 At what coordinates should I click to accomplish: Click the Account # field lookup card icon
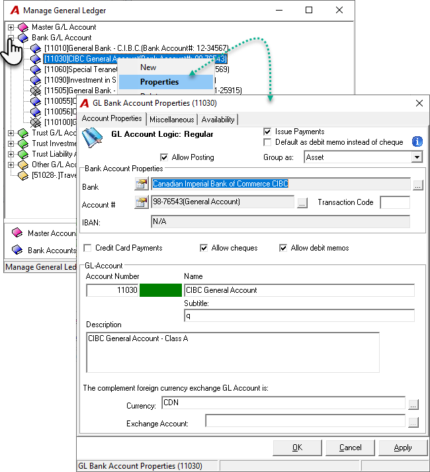[x=142, y=202]
